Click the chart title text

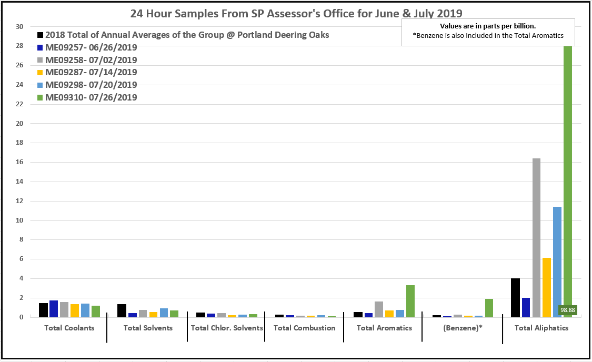coord(296,13)
